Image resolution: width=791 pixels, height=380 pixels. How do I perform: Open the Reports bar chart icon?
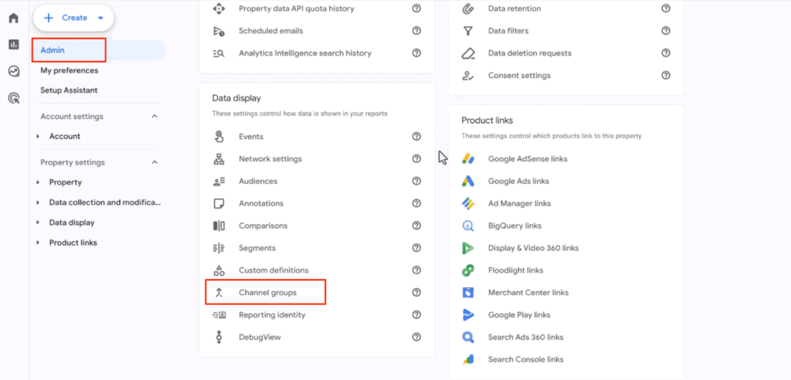point(13,44)
